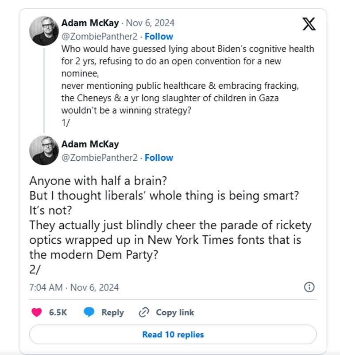Open the 7:04 AM Nov 6, 2024 timestamp
The image size is (340, 355).
[74, 287]
